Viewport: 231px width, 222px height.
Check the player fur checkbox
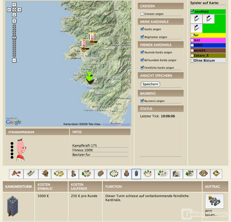click(192, 35)
